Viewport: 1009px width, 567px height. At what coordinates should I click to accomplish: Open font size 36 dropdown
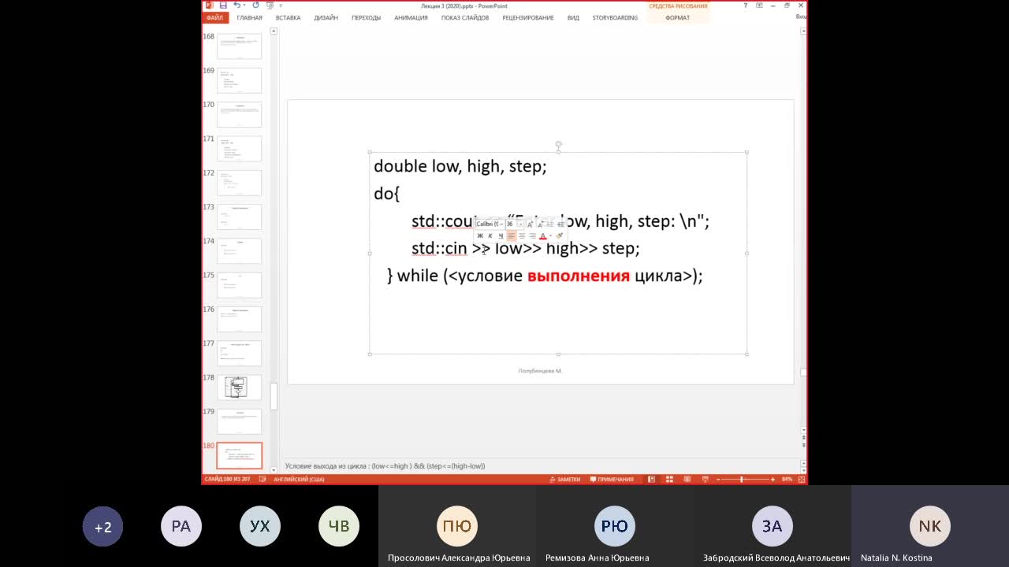[x=520, y=224]
